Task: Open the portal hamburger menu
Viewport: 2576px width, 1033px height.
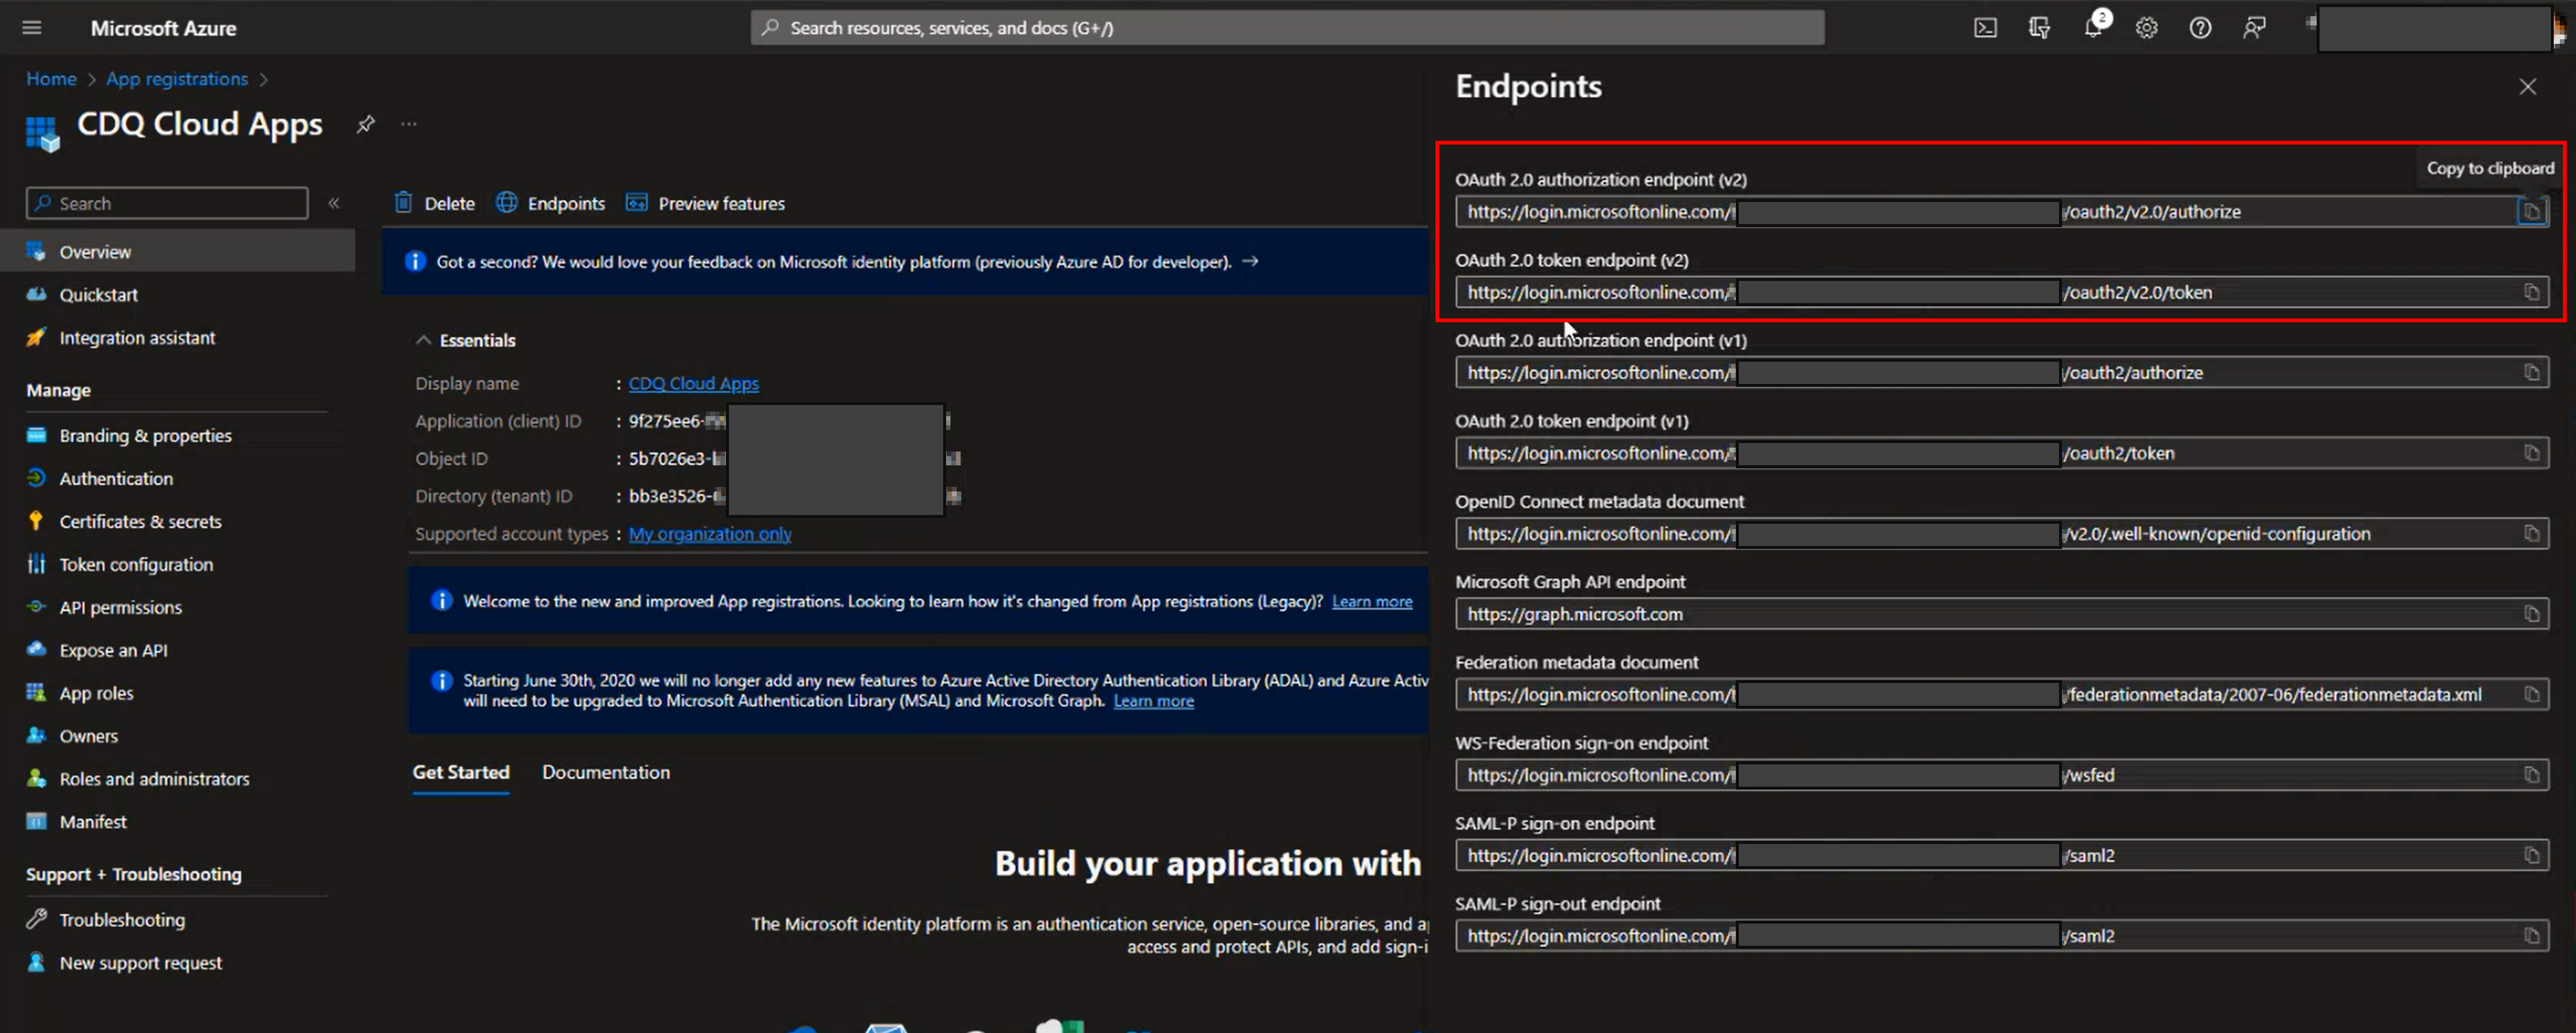Action: pos(32,28)
